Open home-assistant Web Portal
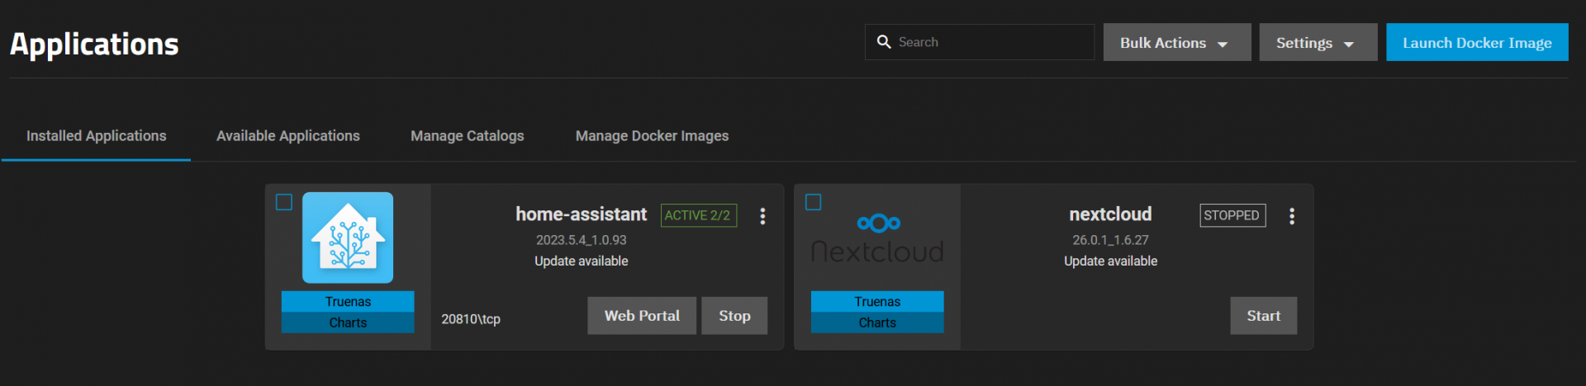1586x386 pixels. pos(642,316)
